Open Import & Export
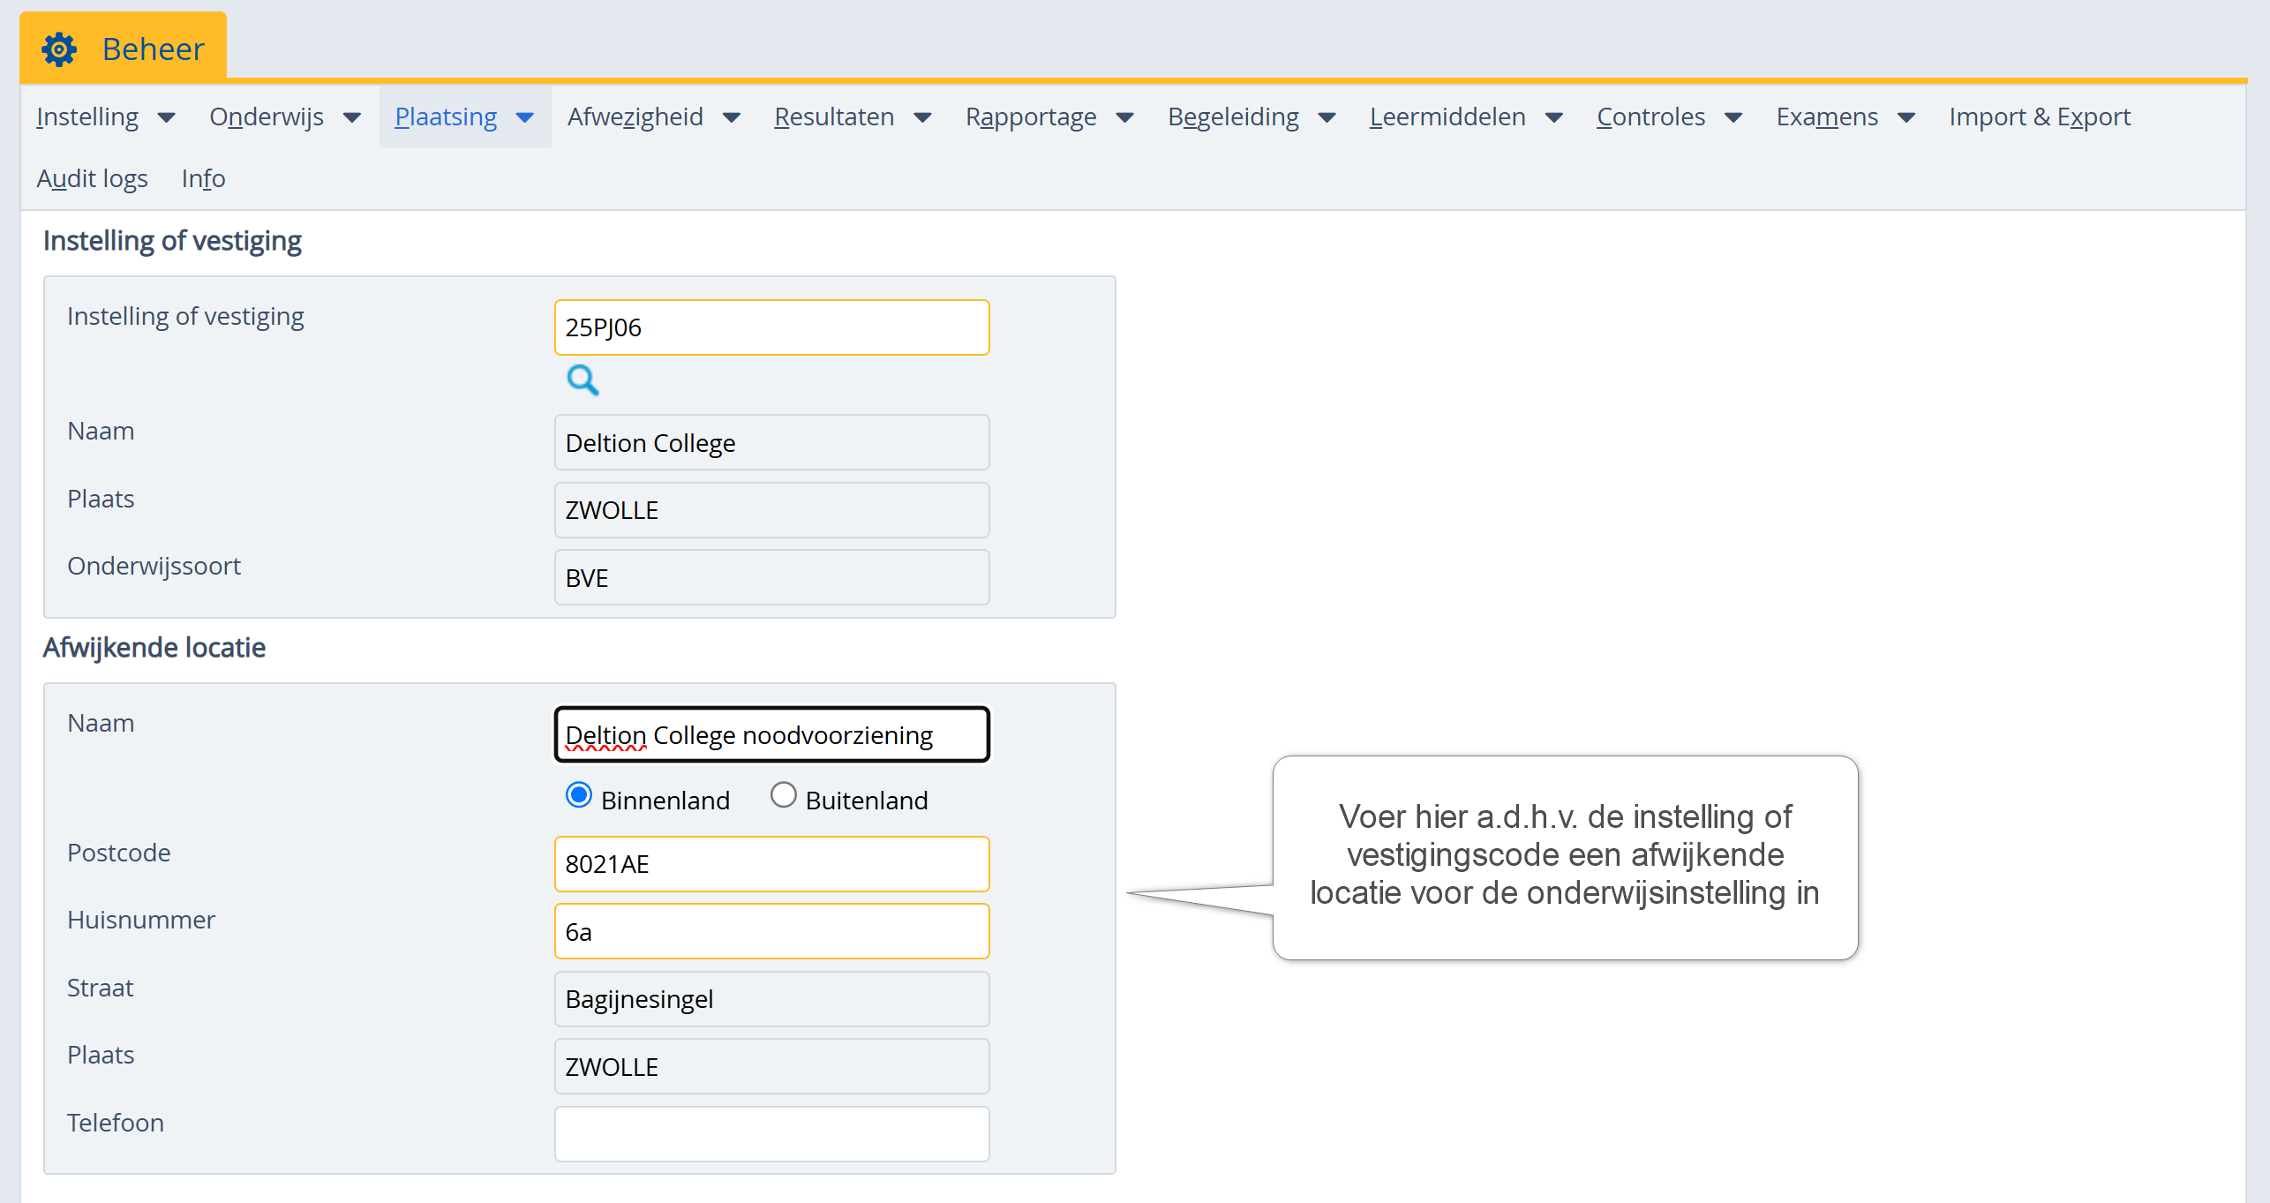Image resolution: width=2270 pixels, height=1203 pixels. click(x=2039, y=117)
